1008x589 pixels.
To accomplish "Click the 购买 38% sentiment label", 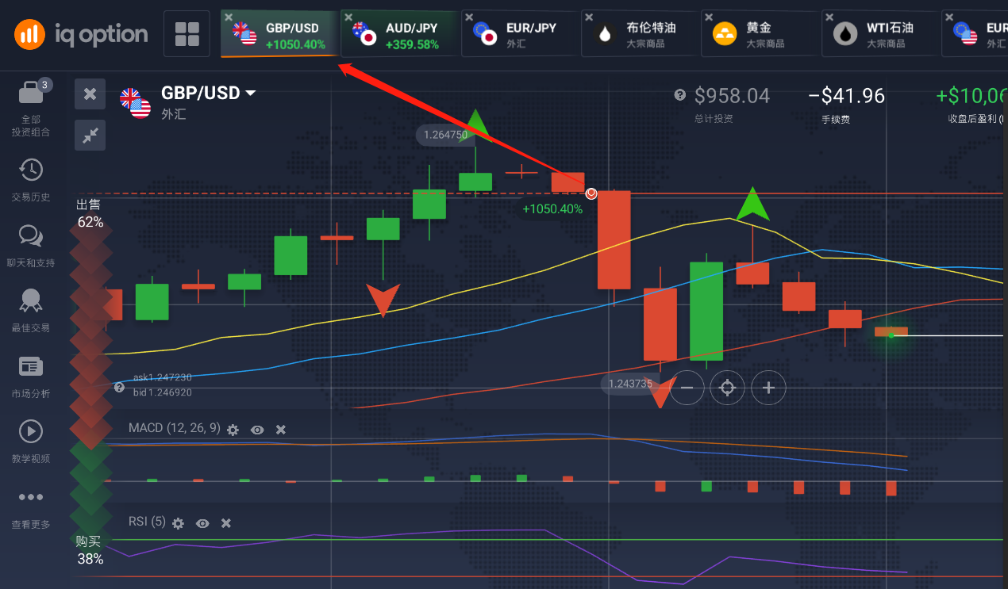I will [x=90, y=550].
